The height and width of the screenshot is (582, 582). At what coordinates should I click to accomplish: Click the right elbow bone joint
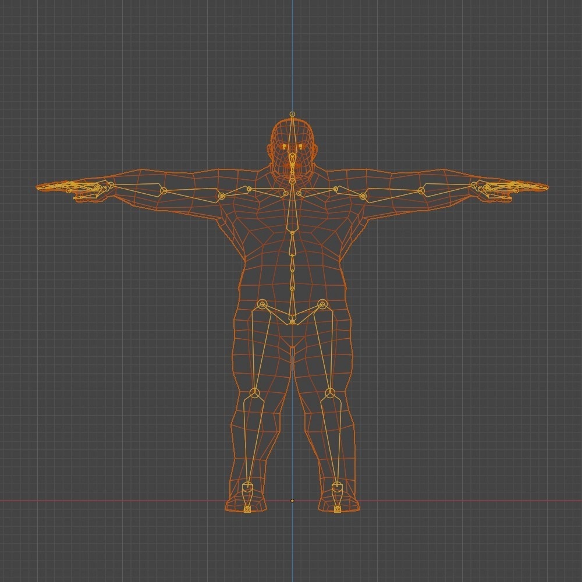164,190
